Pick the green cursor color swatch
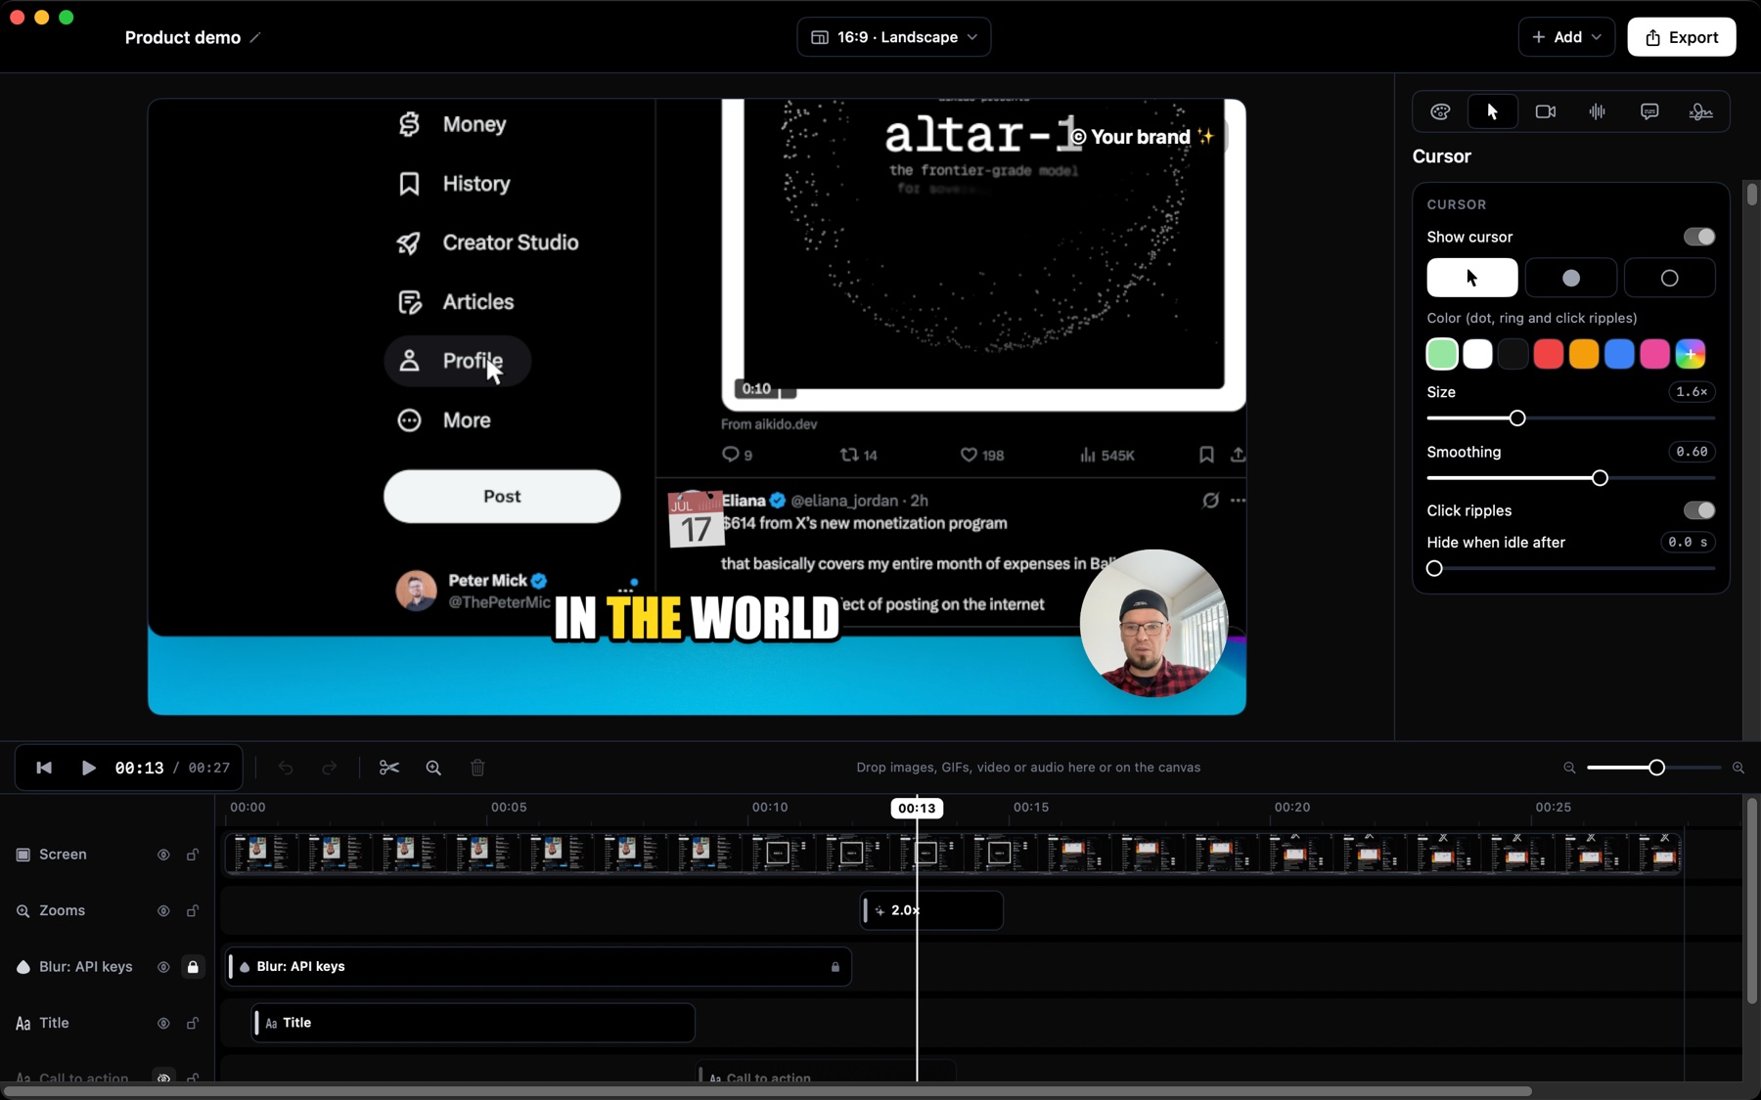 pos(1442,354)
